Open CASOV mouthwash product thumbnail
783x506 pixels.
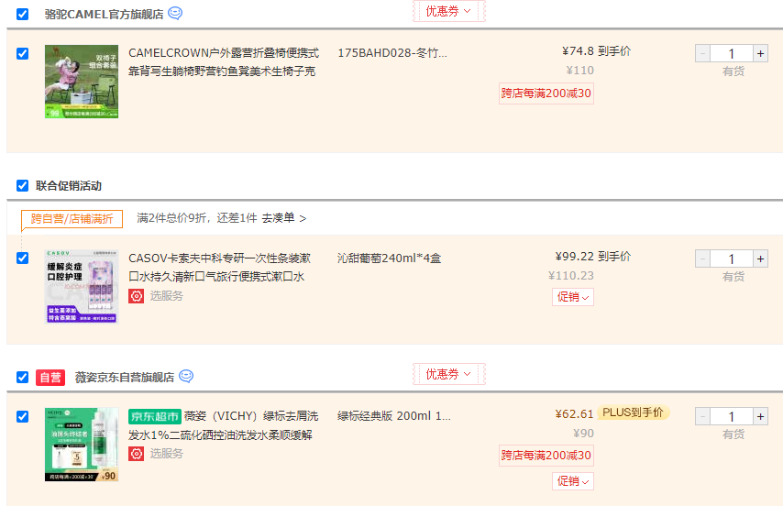point(82,286)
